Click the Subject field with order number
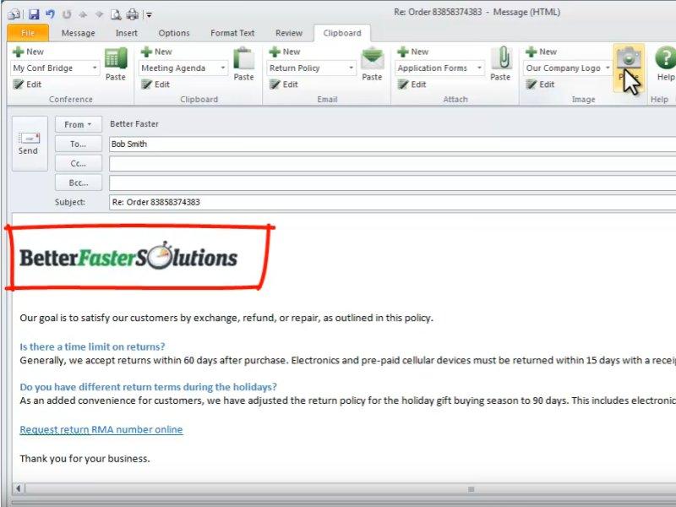 tap(392, 202)
